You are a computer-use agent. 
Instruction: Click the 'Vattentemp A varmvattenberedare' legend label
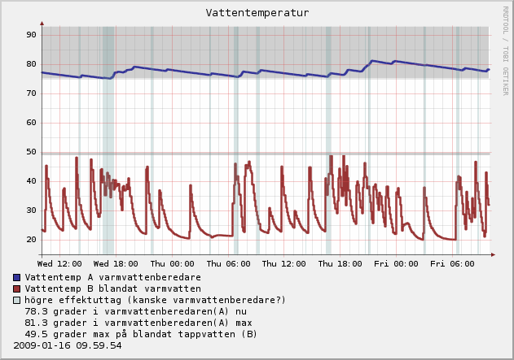tap(112, 277)
